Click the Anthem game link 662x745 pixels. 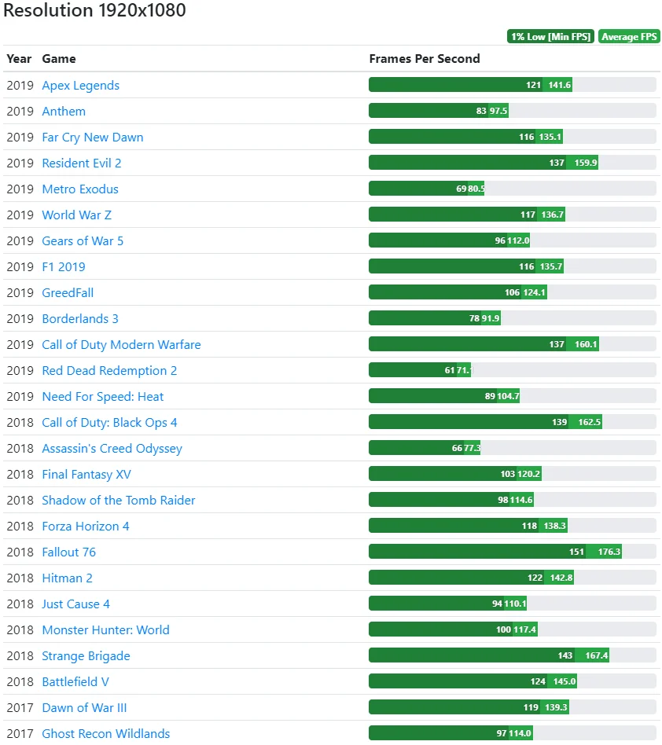click(x=64, y=111)
